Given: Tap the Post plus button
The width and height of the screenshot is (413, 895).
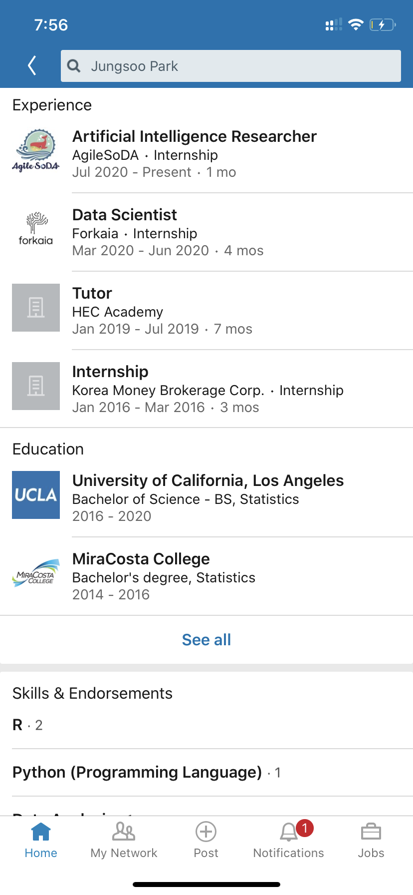Looking at the screenshot, I should tap(206, 840).
